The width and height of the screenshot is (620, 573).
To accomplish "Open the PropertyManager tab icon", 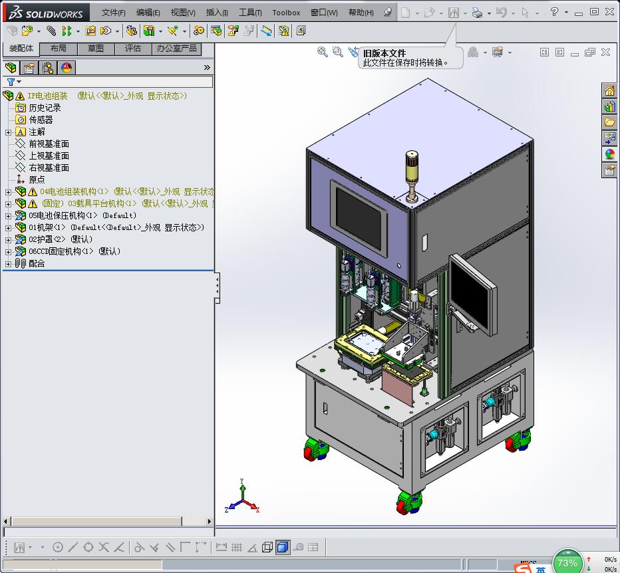I will [29, 68].
